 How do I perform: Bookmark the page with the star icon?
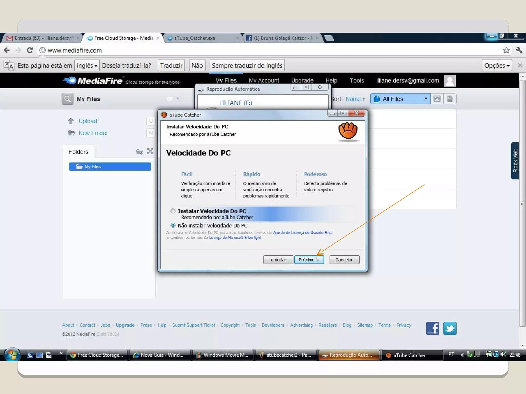pyautogui.click(x=506, y=50)
